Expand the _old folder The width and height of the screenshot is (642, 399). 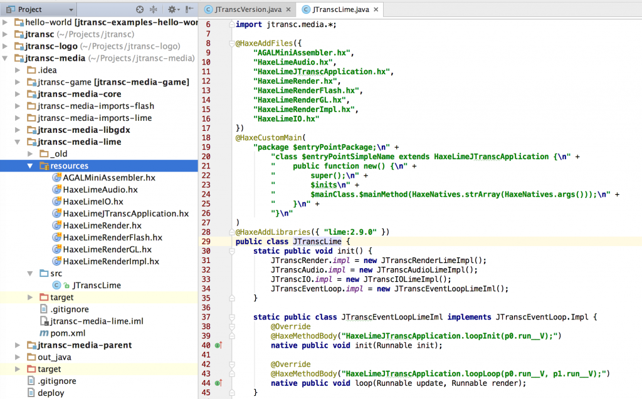(30, 154)
